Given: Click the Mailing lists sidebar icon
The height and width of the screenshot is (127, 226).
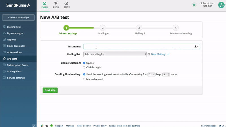Looking at the screenshot, I should [x=4, y=27].
